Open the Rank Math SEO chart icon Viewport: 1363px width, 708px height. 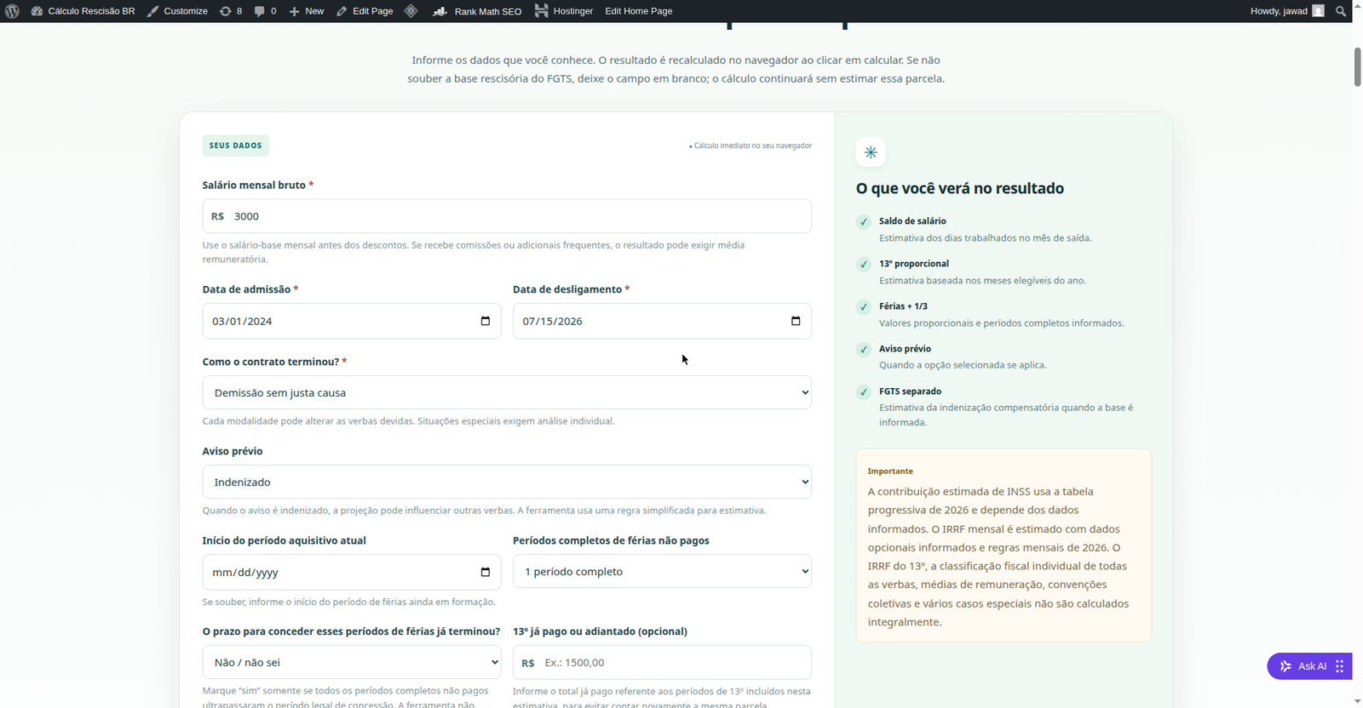pos(440,11)
